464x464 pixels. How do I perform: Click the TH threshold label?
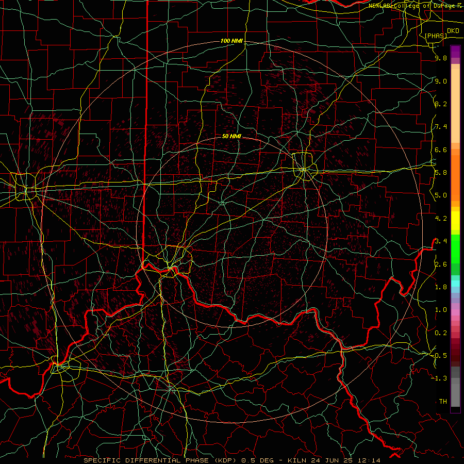click(x=443, y=401)
